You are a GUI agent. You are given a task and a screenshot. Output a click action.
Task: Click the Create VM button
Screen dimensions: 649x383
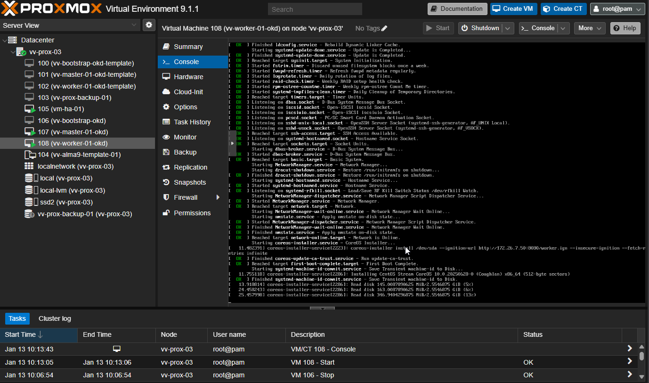pyautogui.click(x=513, y=9)
